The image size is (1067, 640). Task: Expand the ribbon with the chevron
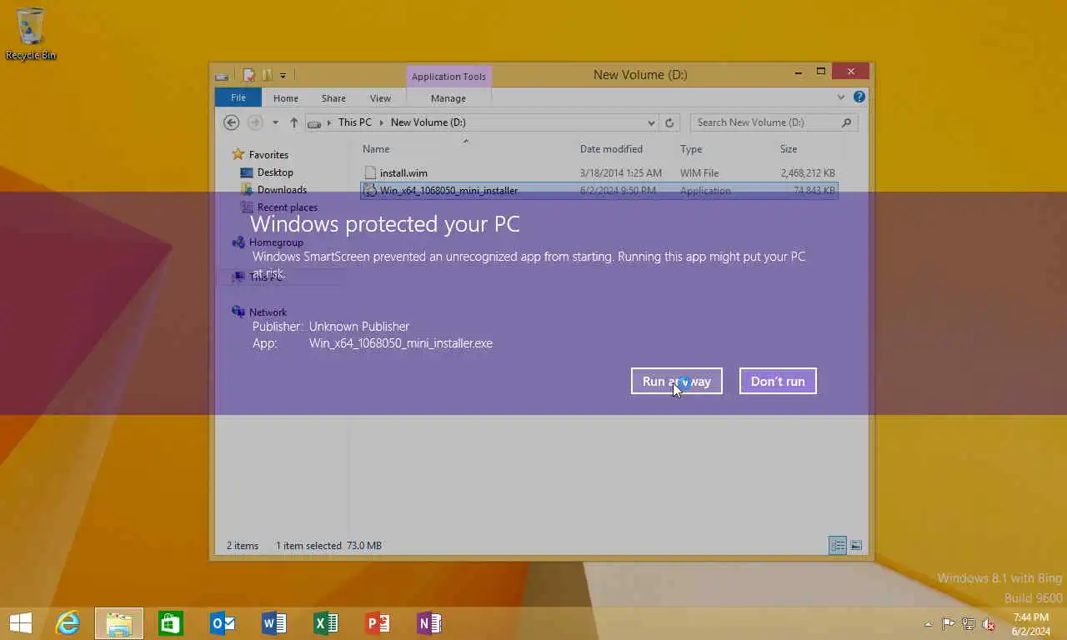(x=841, y=97)
